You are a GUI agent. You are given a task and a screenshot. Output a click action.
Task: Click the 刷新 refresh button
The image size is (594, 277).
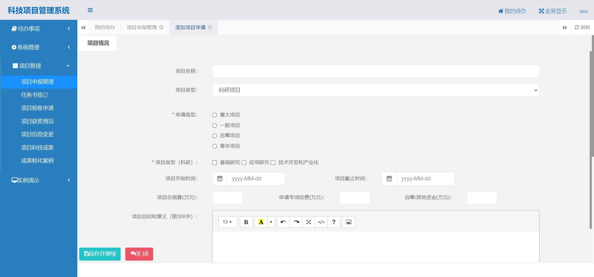pyautogui.click(x=582, y=28)
